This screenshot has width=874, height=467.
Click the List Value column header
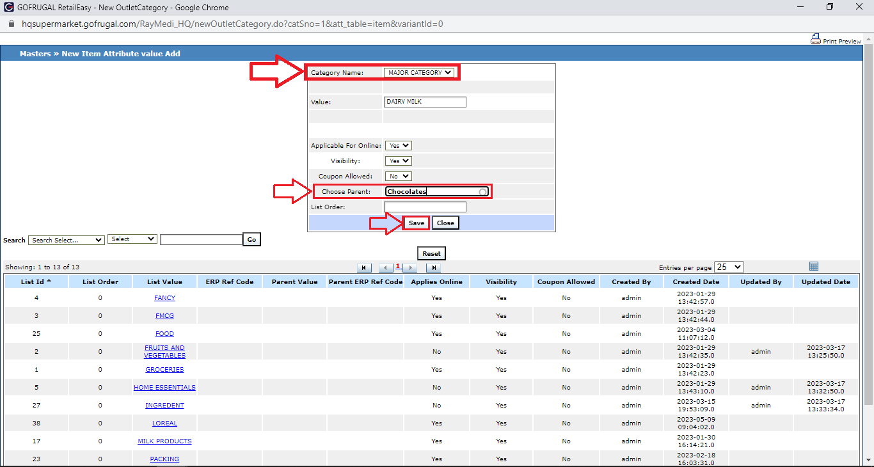[x=164, y=282]
